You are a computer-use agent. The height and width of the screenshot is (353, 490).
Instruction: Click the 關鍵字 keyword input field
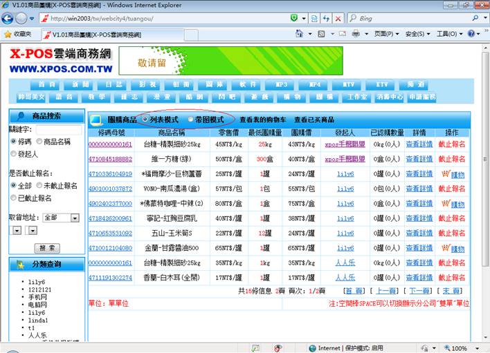(x=58, y=130)
